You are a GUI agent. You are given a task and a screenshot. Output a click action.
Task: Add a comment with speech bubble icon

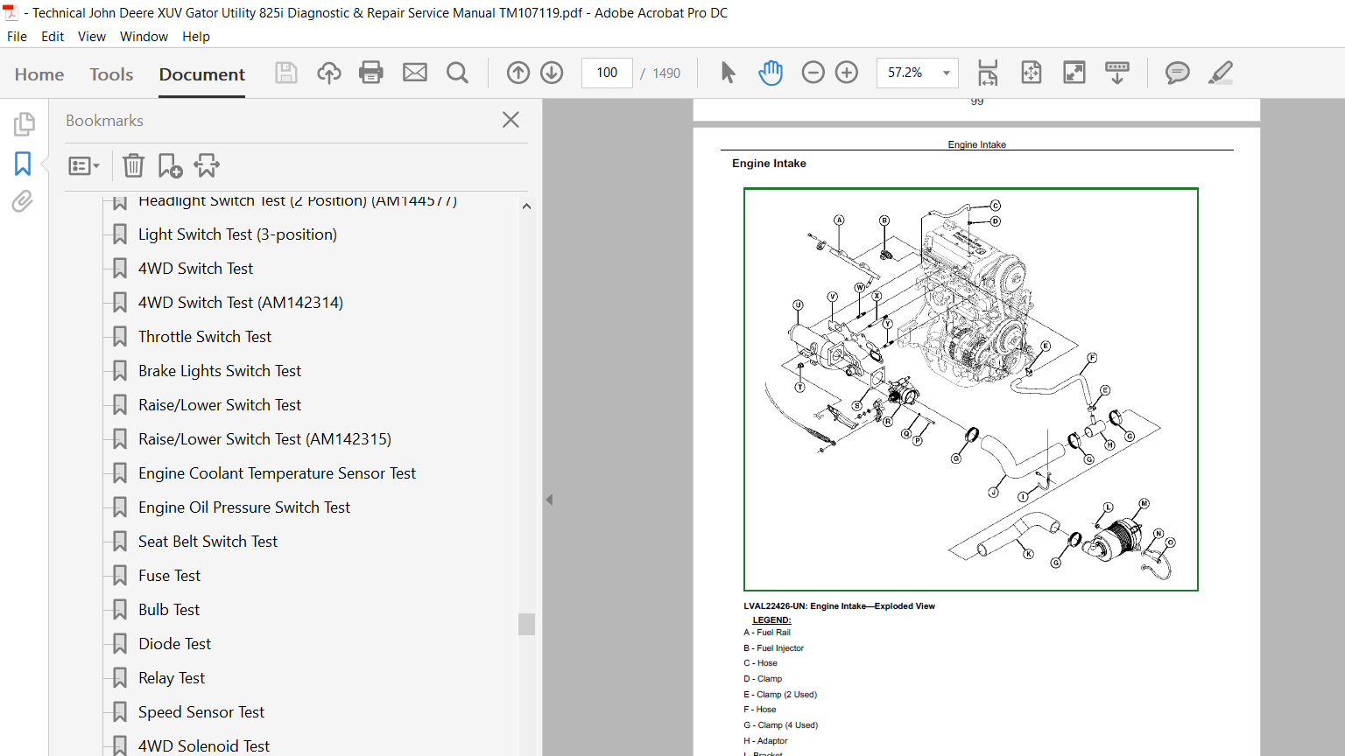[1178, 73]
